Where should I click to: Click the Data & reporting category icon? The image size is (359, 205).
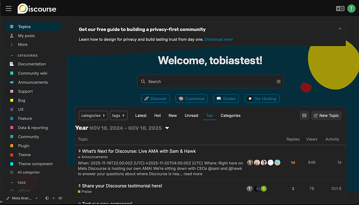(11, 127)
